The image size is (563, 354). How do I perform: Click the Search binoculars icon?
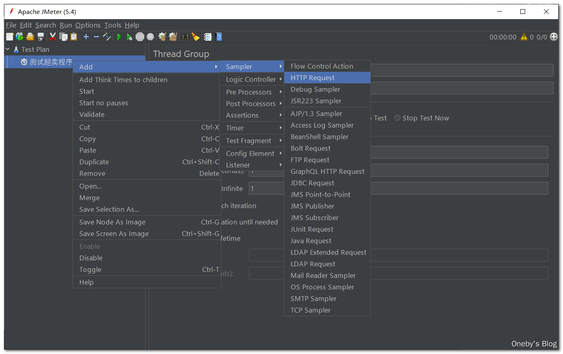185,37
